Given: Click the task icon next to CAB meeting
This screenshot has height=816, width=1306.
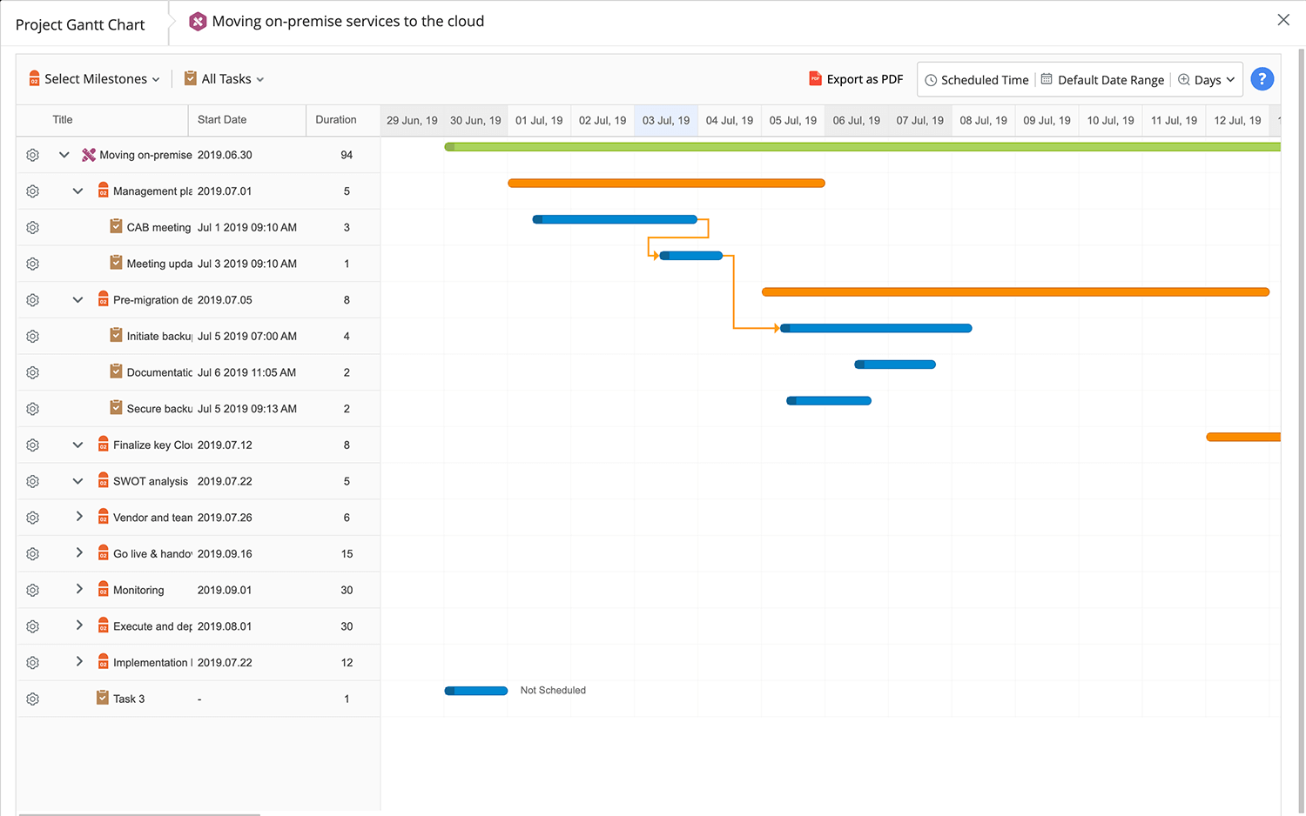Looking at the screenshot, I should (116, 227).
